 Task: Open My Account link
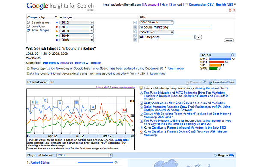click(x=151, y=5)
